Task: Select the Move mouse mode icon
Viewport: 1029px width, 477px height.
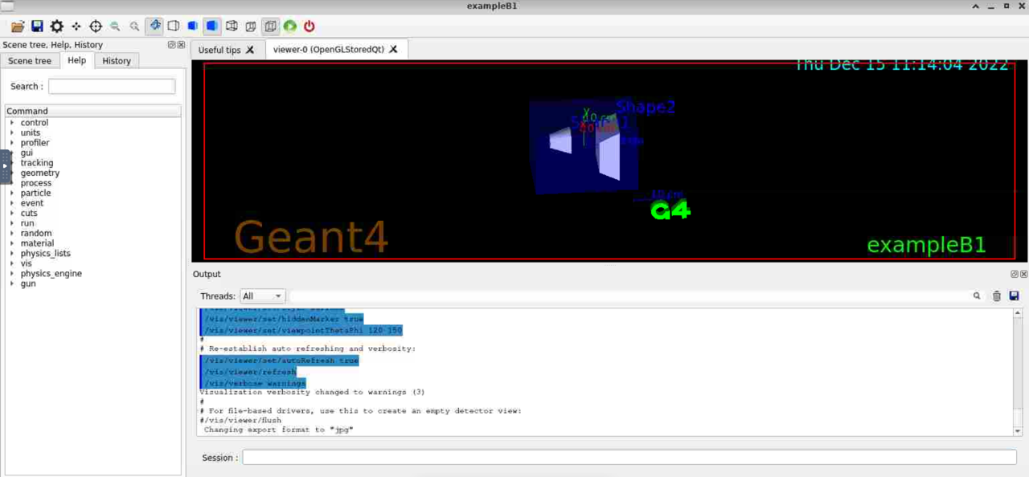Action: (x=76, y=26)
